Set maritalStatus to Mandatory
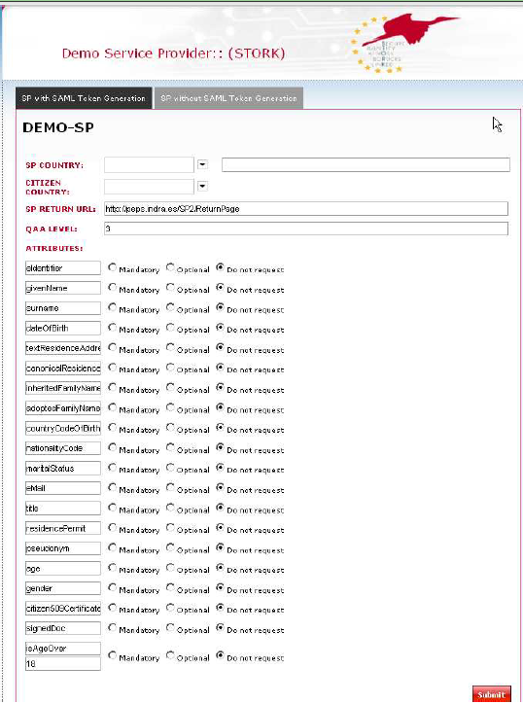The image size is (523, 704). (112, 468)
